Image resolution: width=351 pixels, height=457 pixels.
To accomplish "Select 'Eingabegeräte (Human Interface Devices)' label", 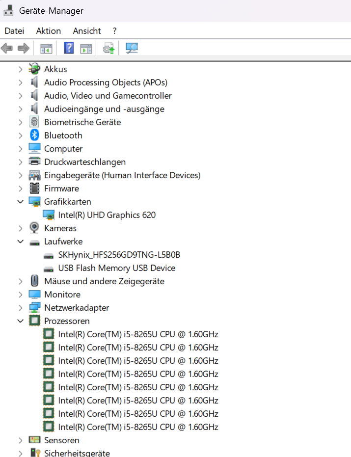I will (122, 175).
